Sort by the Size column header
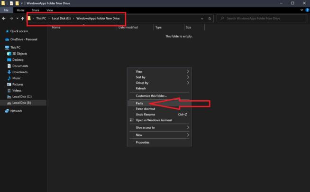Image resolution: width=310 pixels, height=192 pixels. coord(188,28)
